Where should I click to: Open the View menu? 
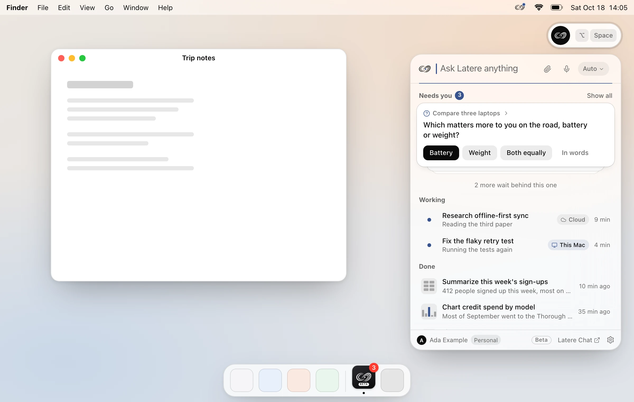[87, 8]
